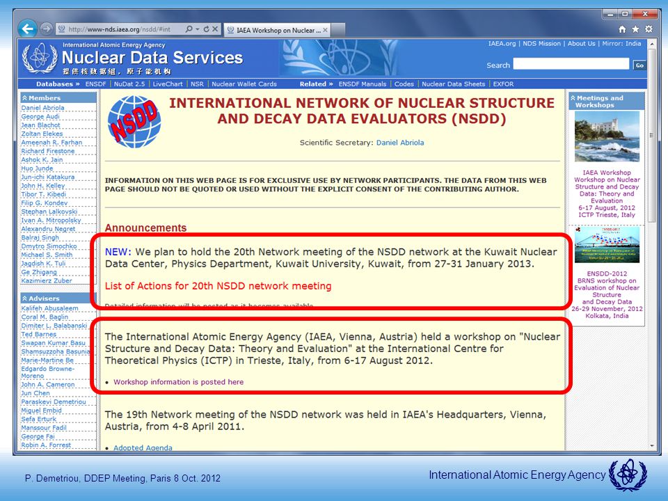Click the NSDD globe logo
668x501 pixels.
134,122
